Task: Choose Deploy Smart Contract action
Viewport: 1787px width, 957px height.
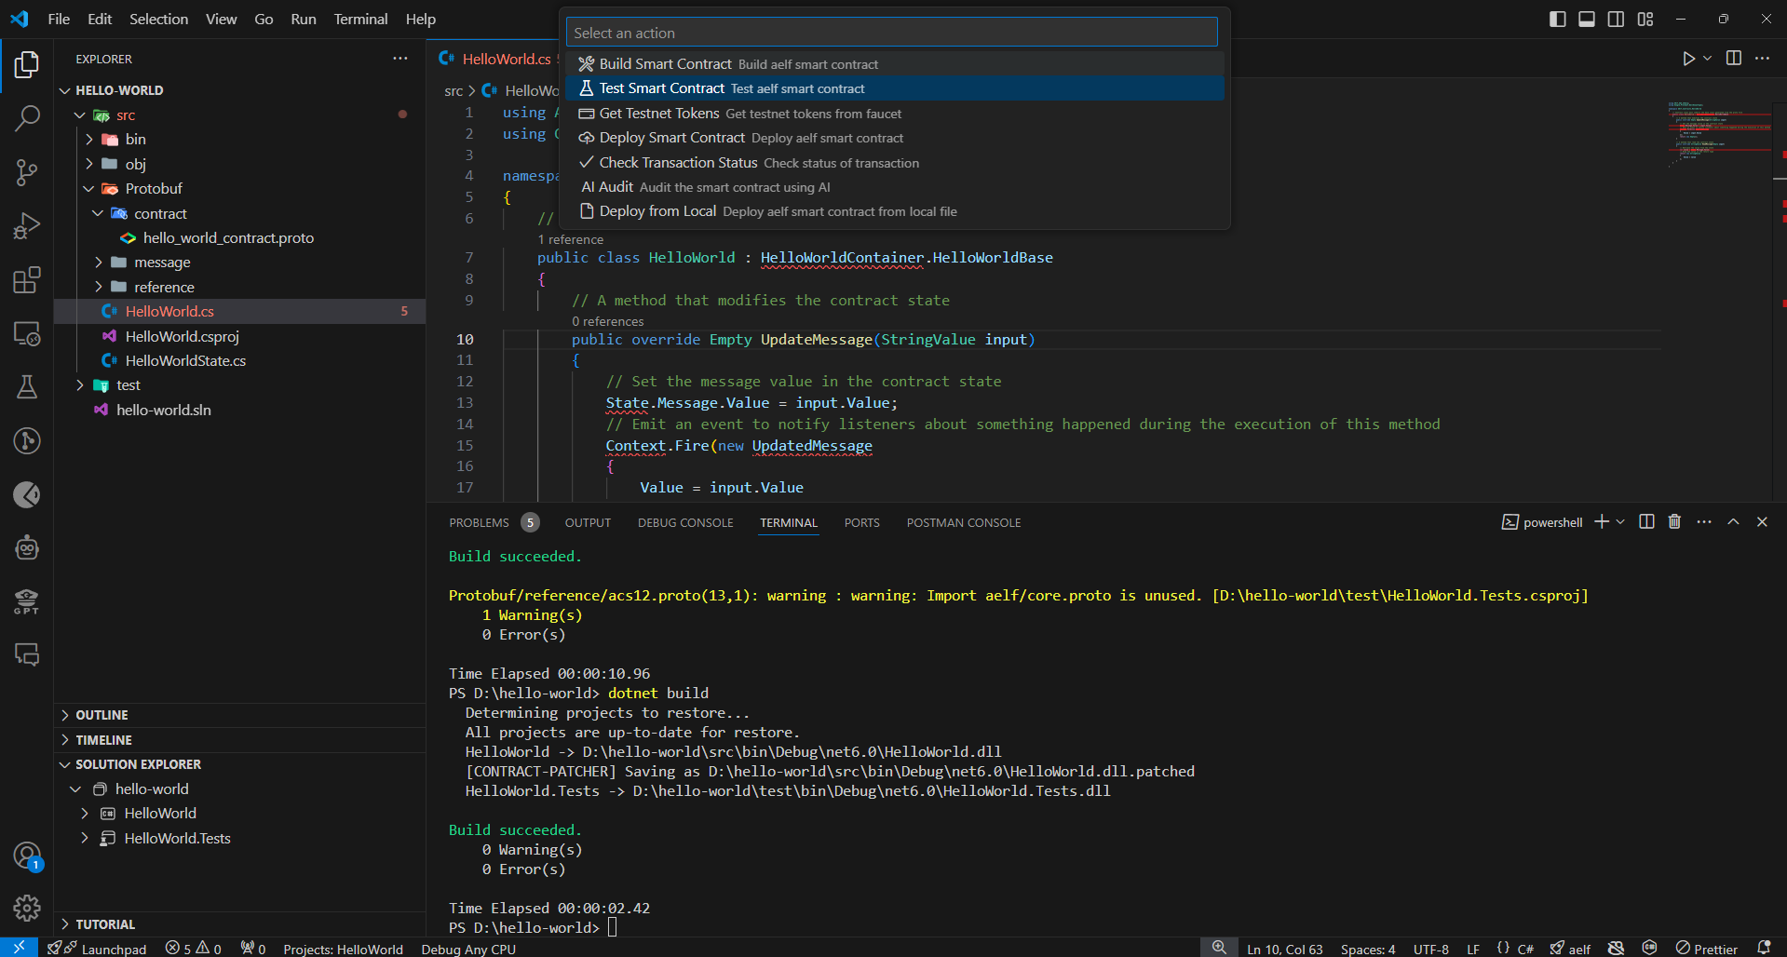Action: [x=895, y=138]
